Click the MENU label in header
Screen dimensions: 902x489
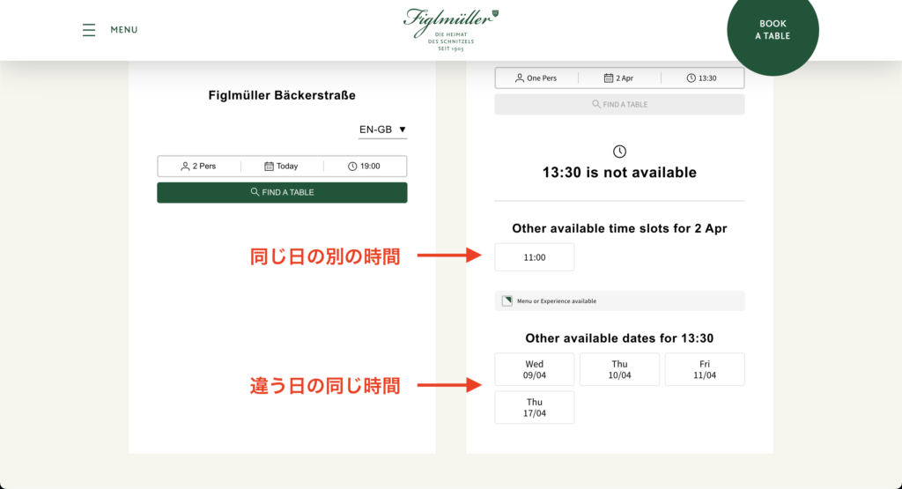pos(124,30)
